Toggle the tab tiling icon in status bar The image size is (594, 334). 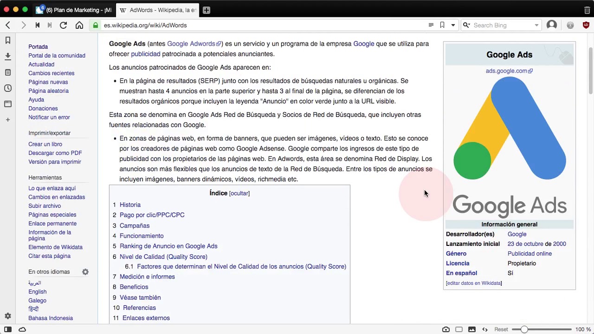coord(459,329)
